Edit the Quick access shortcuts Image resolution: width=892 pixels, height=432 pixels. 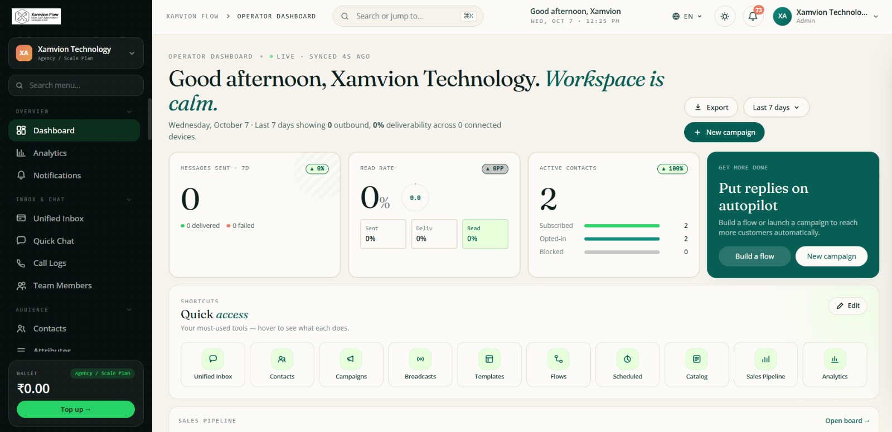pyautogui.click(x=847, y=306)
